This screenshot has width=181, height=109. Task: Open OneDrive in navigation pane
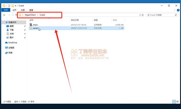tap(13, 43)
